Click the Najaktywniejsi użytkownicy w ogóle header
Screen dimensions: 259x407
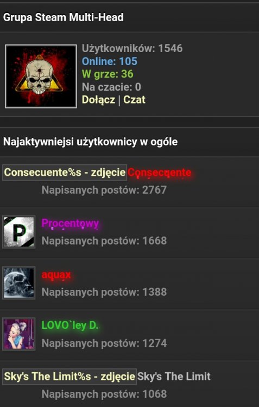(90, 142)
